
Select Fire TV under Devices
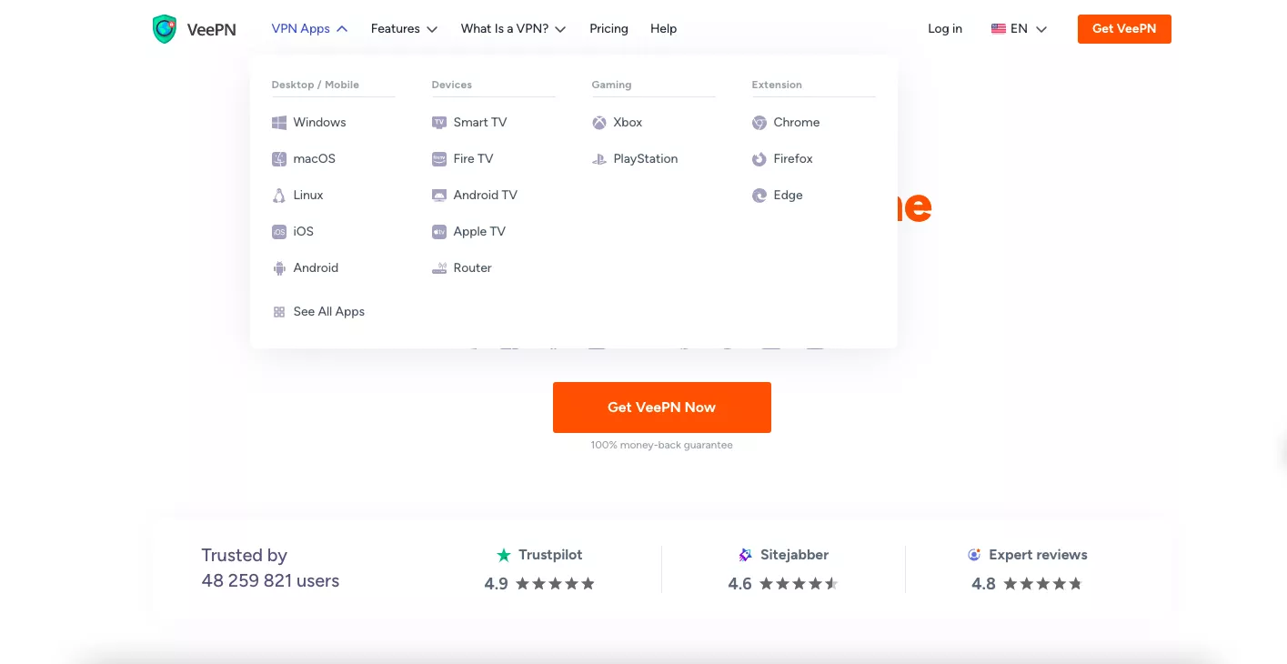(473, 159)
